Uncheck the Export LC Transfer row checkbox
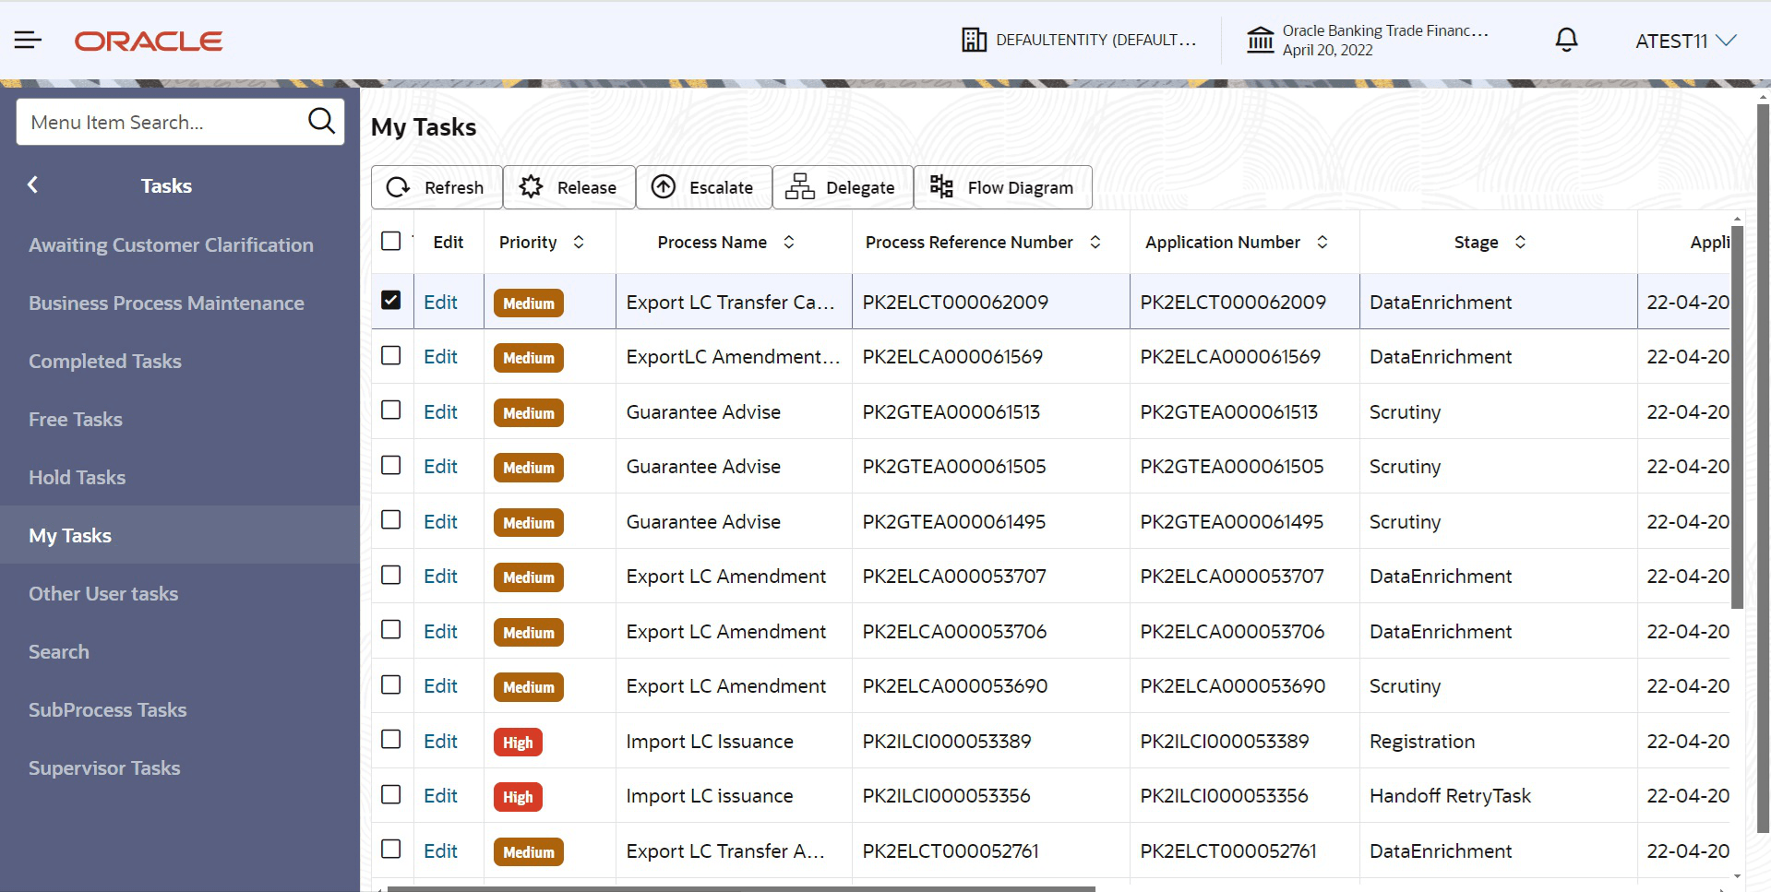Image resolution: width=1771 pixels, height=892 pixels. click(x=391, y=300)
